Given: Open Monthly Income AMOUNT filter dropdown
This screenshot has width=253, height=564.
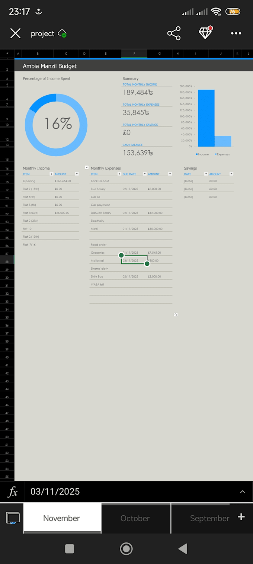Looking at the screenshot, I should (77, 174).
